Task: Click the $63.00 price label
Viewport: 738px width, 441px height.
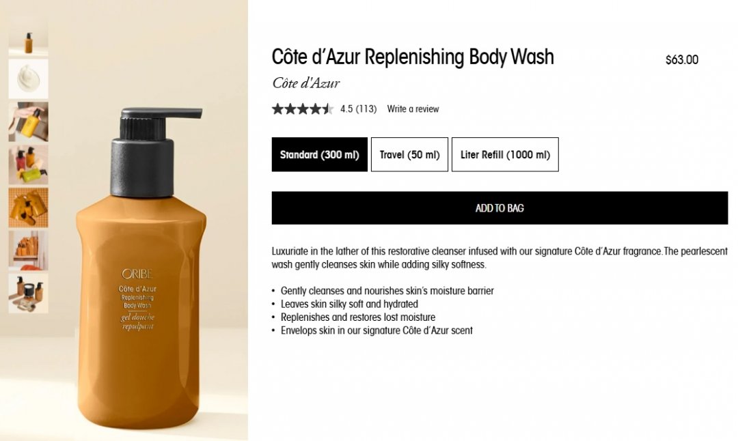Action: click(x=681, y=59)
